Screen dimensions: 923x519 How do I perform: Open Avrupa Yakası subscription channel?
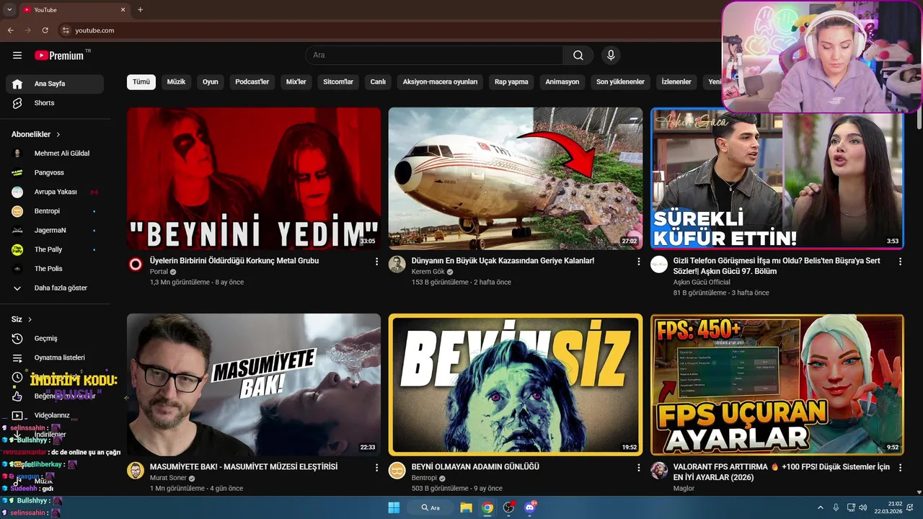pos(55,192)
